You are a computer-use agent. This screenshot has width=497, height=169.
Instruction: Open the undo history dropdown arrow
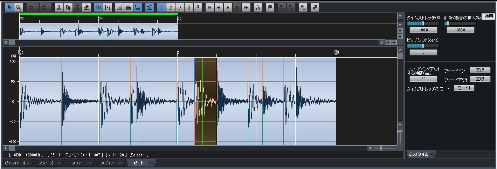pos(37,7)
